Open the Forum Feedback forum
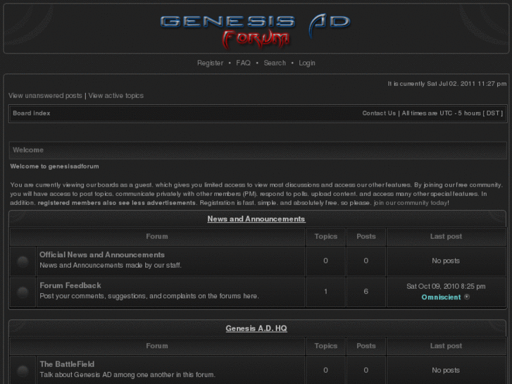This screenshot has height=384, width=512. click(70, 285)
